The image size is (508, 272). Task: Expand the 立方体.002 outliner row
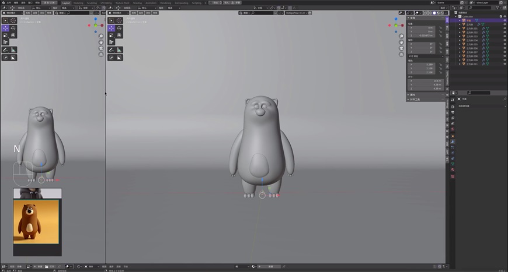coord(460,32)
